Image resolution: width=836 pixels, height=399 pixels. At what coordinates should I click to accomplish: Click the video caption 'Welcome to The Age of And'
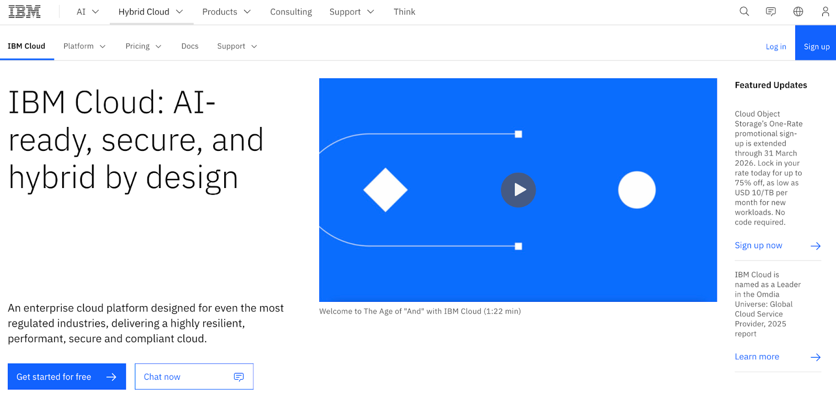pos(420,311)
